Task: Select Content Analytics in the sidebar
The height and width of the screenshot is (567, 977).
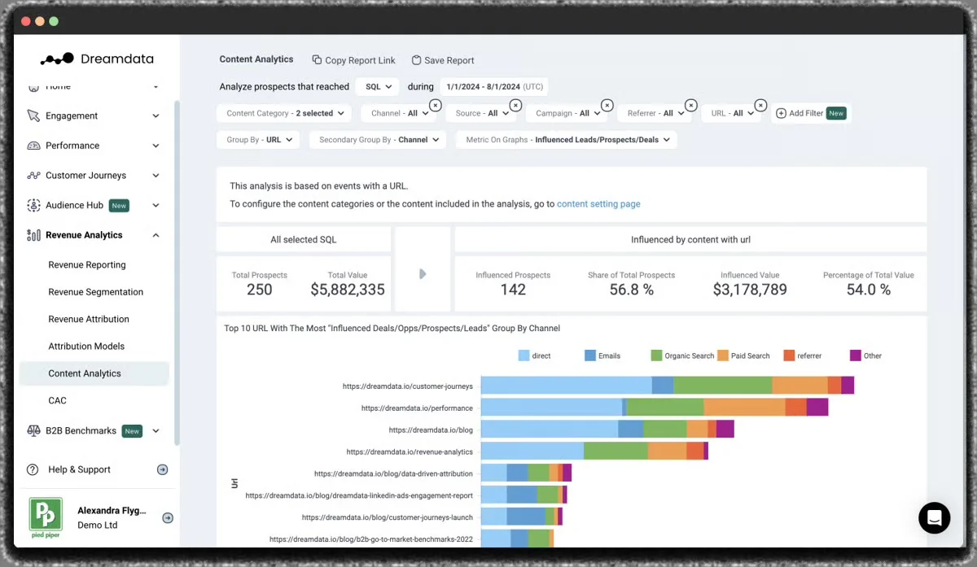Action: coord(94,373)
